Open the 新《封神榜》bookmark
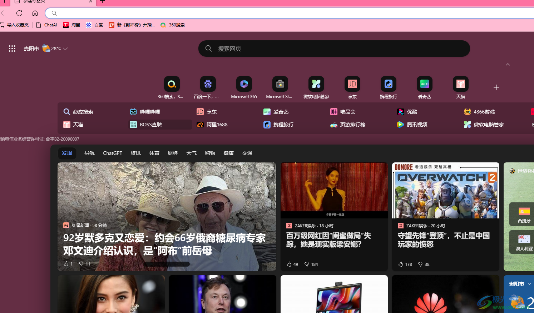534x313 pixels. tap(132, 25)
